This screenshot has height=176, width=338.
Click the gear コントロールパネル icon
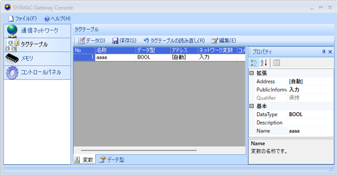(x=12, y=73)
